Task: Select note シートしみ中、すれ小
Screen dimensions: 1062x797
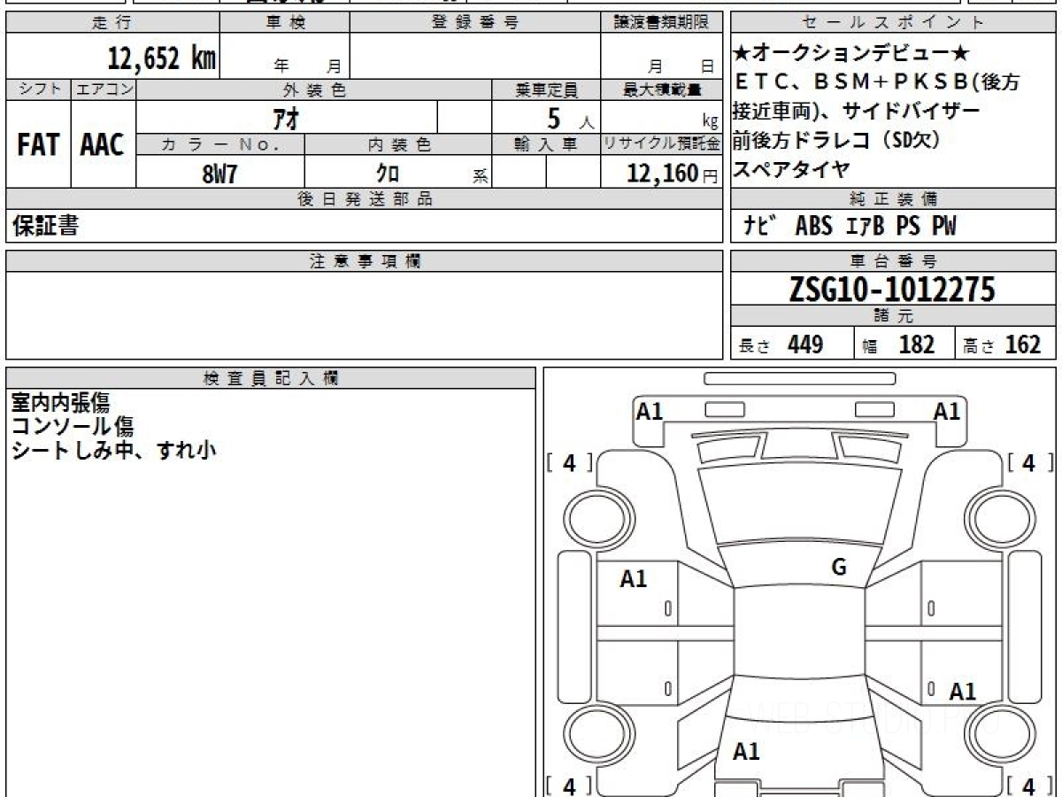Action: click(113, 451)
